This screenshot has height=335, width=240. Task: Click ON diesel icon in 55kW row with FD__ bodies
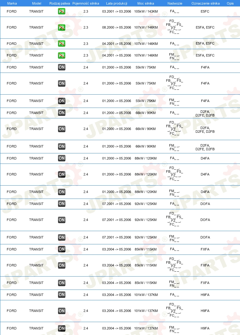tap(62, 83)
